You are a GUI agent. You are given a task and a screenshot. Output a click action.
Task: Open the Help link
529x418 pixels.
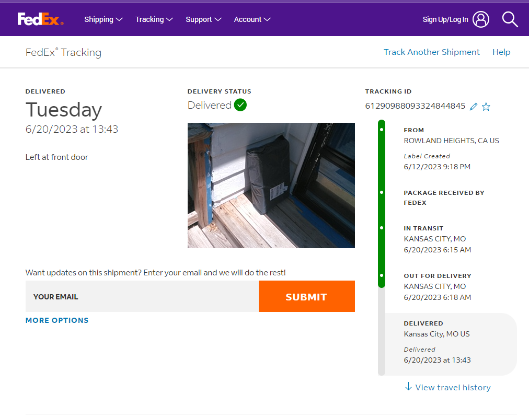coord(501,52)
